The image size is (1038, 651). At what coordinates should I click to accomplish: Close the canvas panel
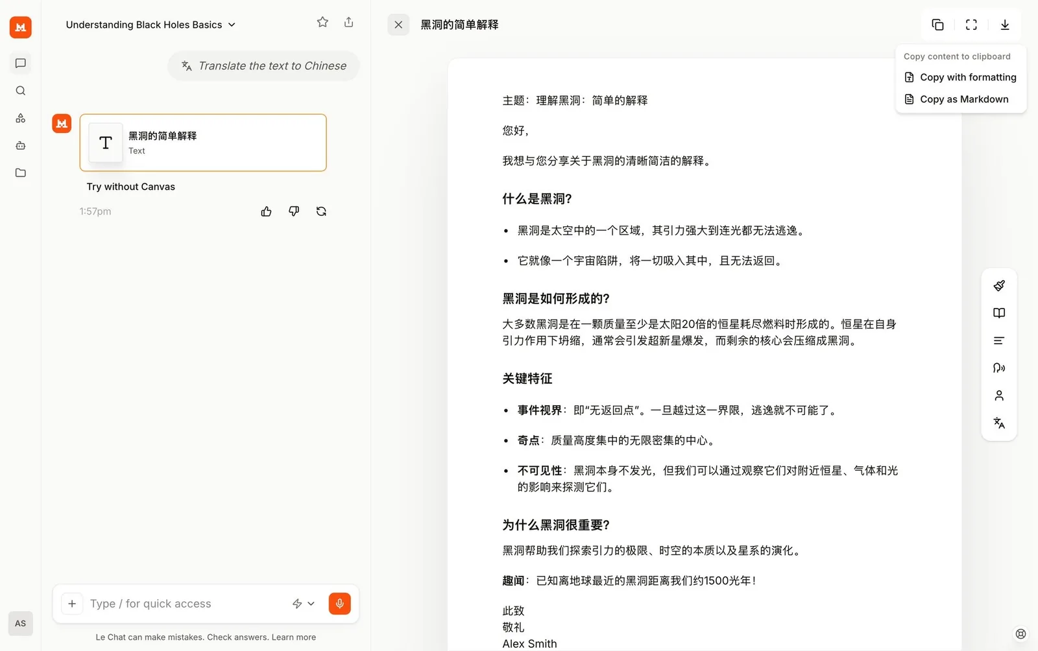[x=398, y=25]
